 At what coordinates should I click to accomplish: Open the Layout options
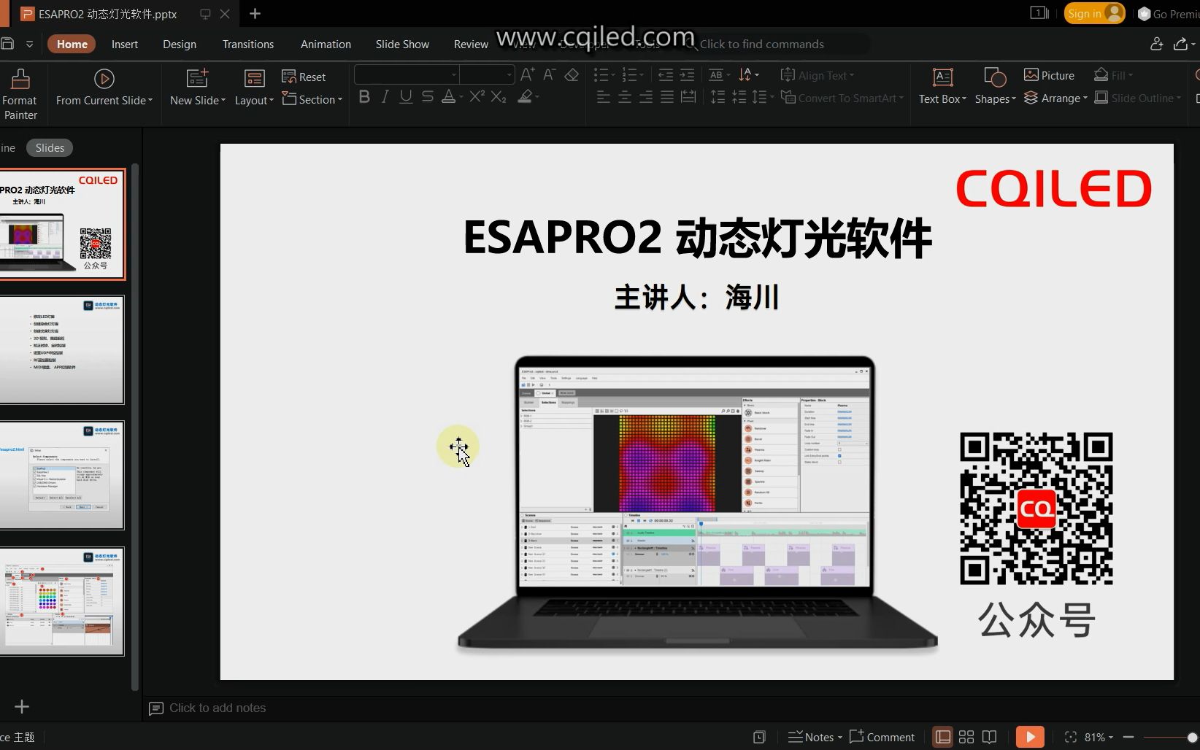(x=254, y=88)
